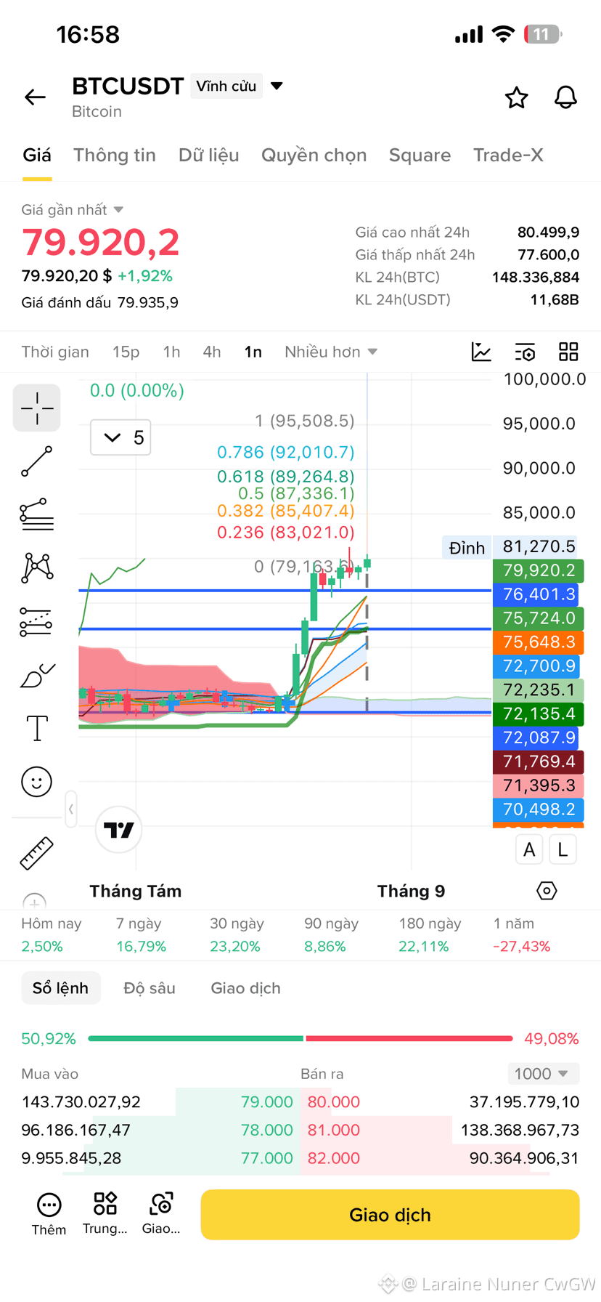
Task: Tap the yellow Giao dịch trade button
Action: 390,1215
